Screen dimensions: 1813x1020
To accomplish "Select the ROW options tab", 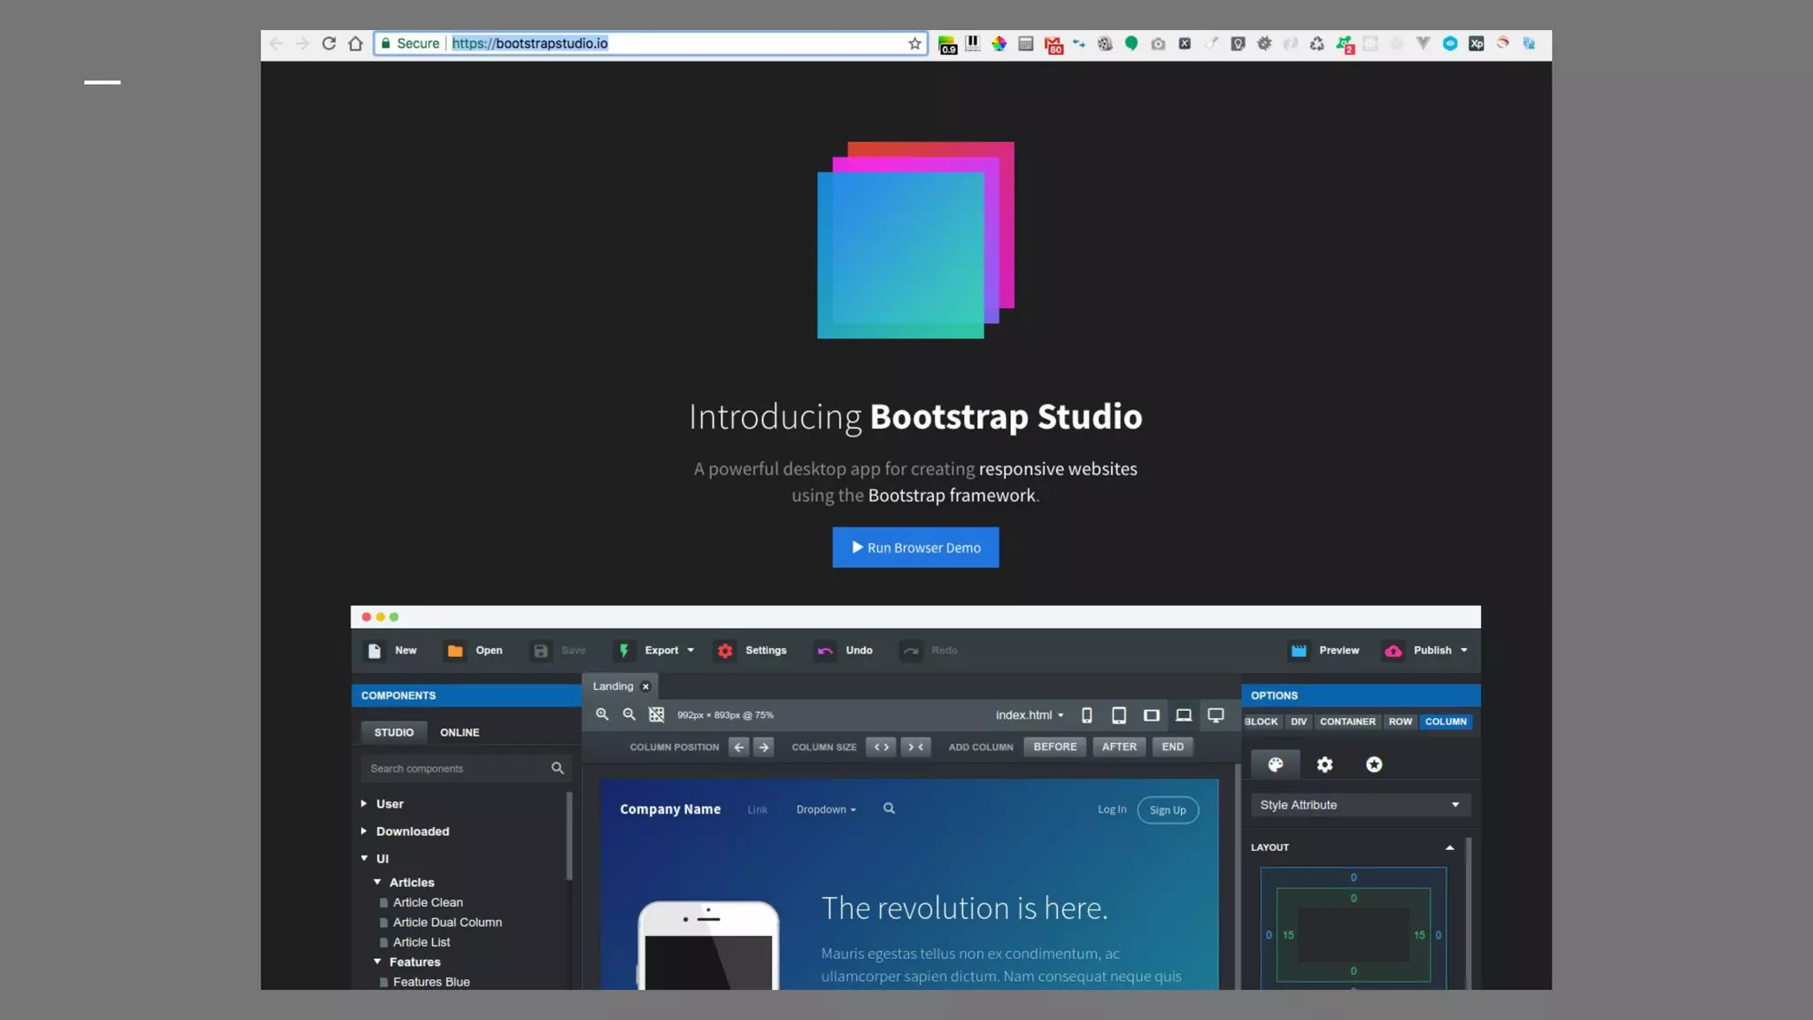I will (1400, 722).
